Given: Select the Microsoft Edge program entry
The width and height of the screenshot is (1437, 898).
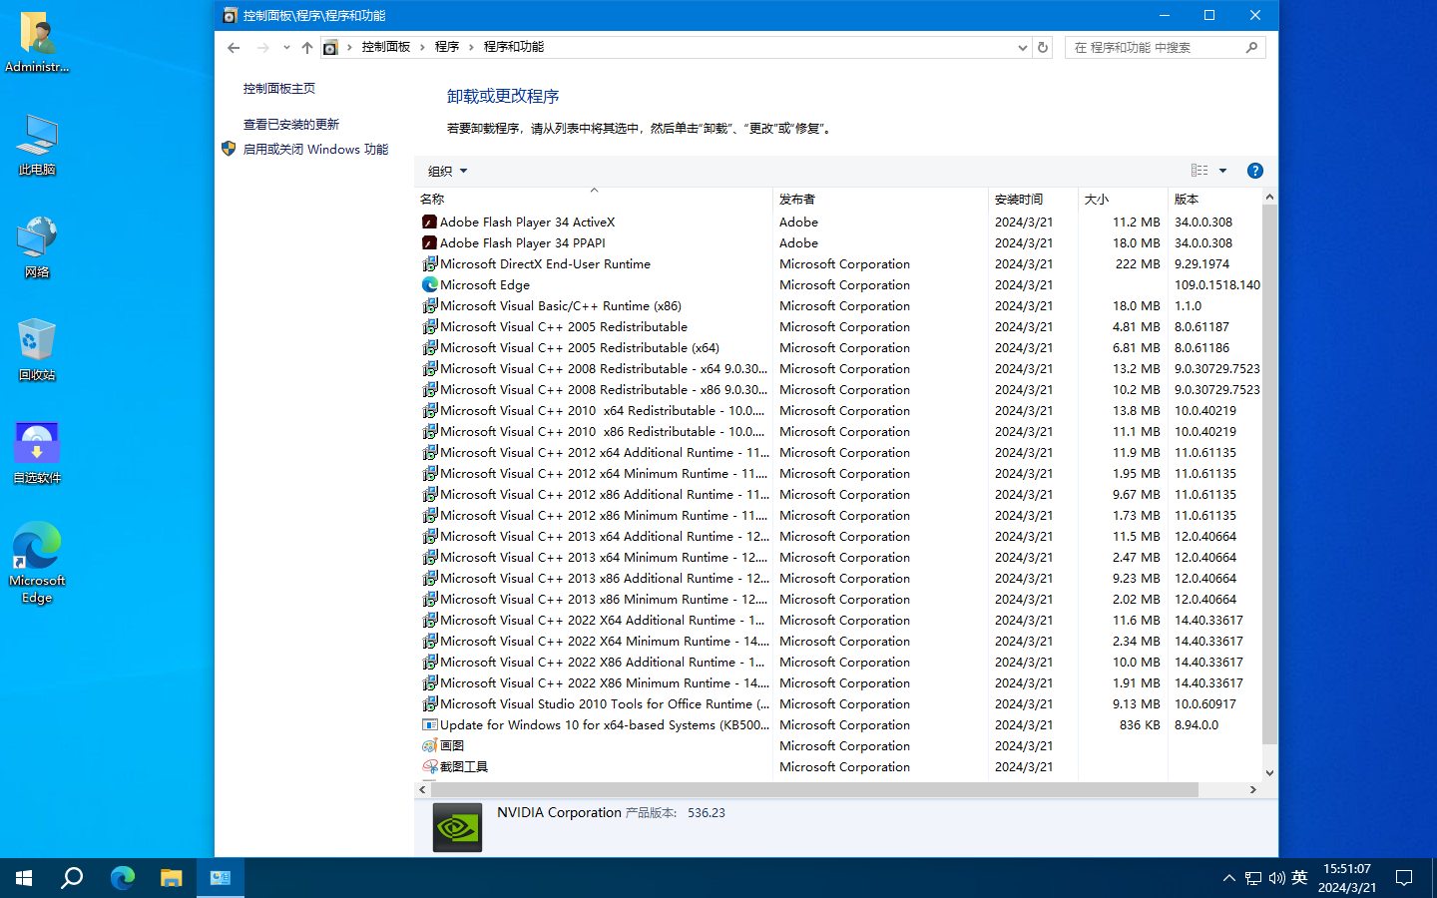Looking at the screenshot, I should 485,285.
